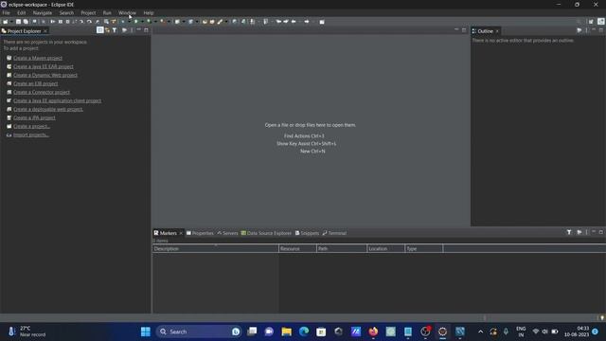
Task: Click the Save icon in the main toolbar
Action: (x=18, y=22)
